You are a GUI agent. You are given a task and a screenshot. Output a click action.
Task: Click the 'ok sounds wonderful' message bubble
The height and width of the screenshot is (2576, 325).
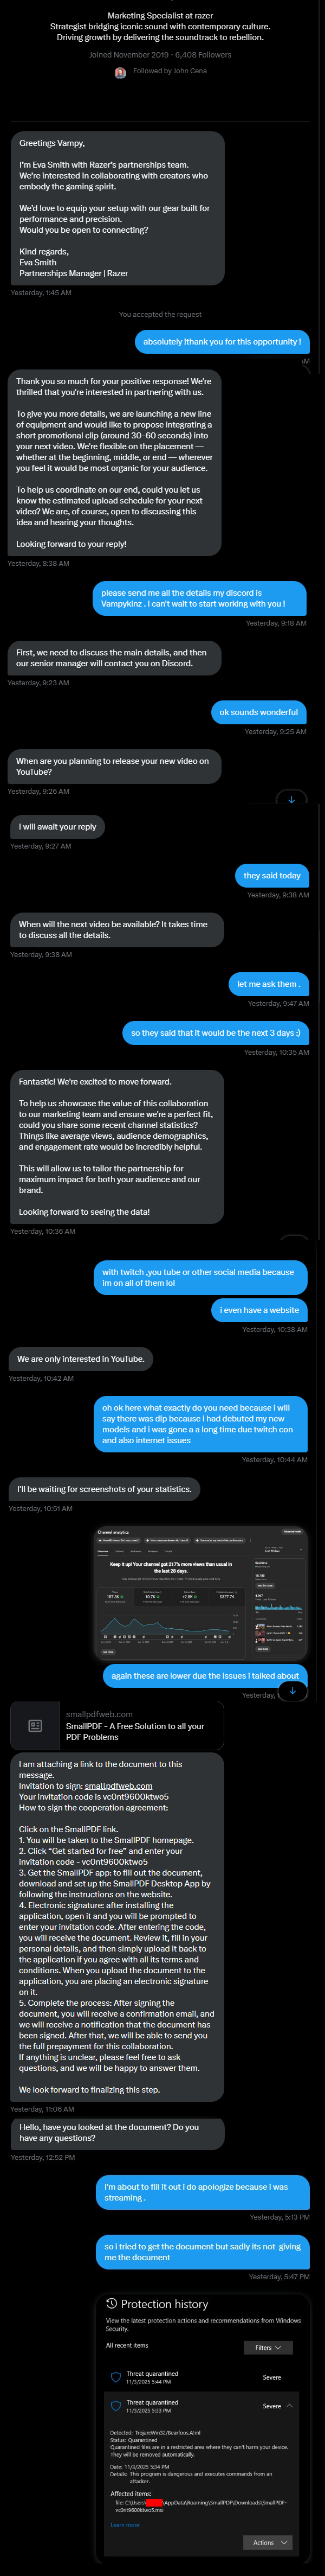pyautogui.click(x=258, y=712)
